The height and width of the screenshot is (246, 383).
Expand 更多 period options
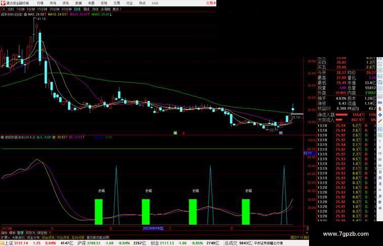click(117, 9)
